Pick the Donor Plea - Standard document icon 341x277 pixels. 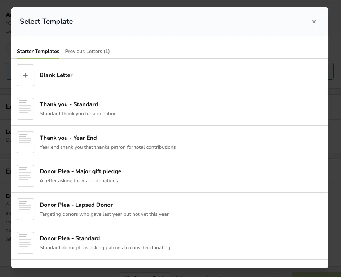26,242
